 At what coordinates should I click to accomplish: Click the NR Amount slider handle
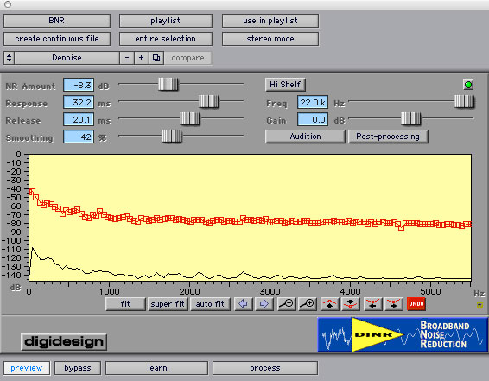point(168,84)
